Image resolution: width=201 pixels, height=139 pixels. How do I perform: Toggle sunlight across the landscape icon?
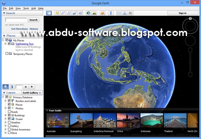(94, 13)
